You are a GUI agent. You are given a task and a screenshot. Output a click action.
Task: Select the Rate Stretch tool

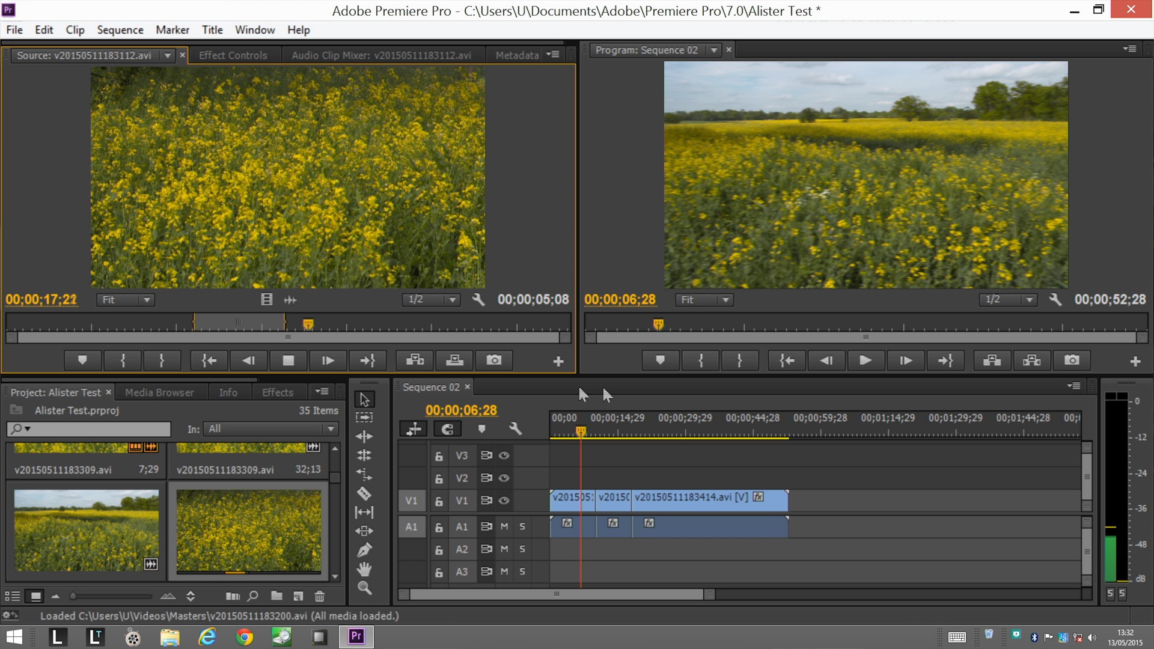click(x=364, y=475)
